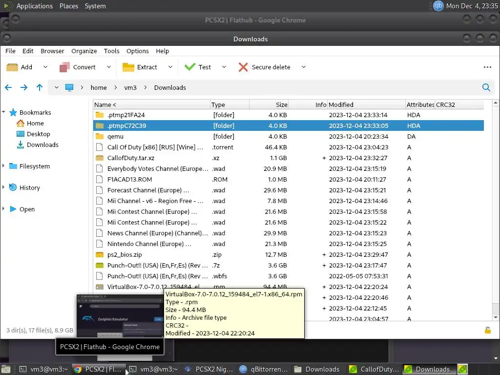This screenshot has width=500, height=375.
Task: Click the Downloads breadcrumb segment
Action: click(x=170, y=88)
